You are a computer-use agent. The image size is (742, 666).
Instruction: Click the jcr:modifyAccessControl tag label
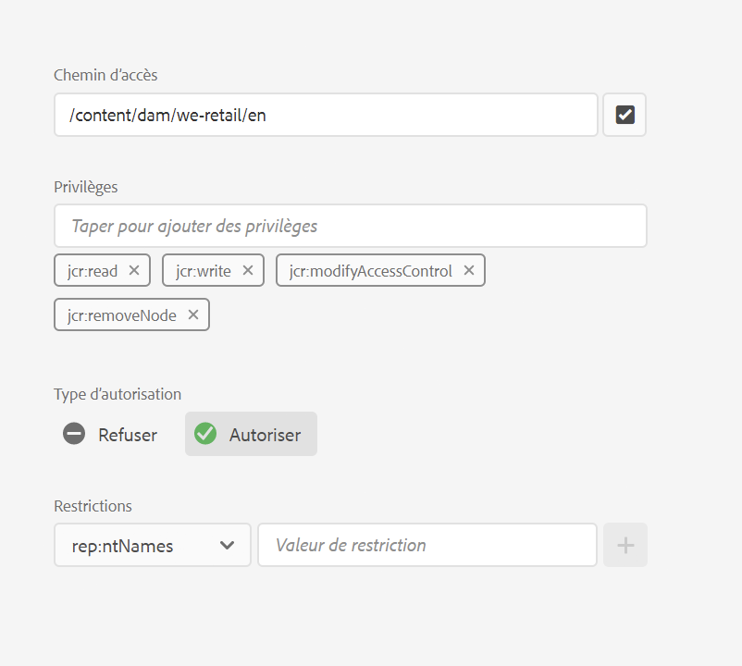click(x=371, y=270)
